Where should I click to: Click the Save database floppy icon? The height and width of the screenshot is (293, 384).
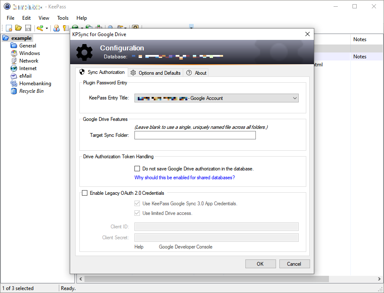point(28,28)
